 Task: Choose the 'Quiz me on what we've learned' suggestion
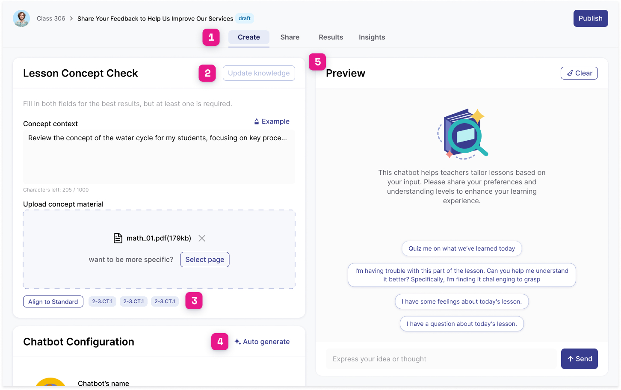pos(461,248)
